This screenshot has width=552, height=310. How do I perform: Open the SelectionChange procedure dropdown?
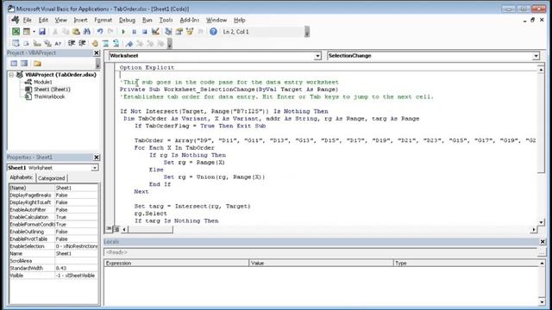click(536, 56)
